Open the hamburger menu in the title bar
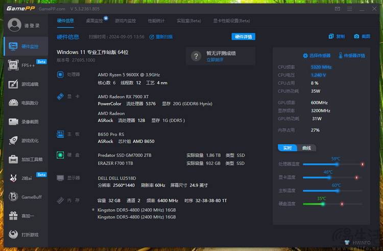Viewport: 383px width, 251px height. pos(349,9)
